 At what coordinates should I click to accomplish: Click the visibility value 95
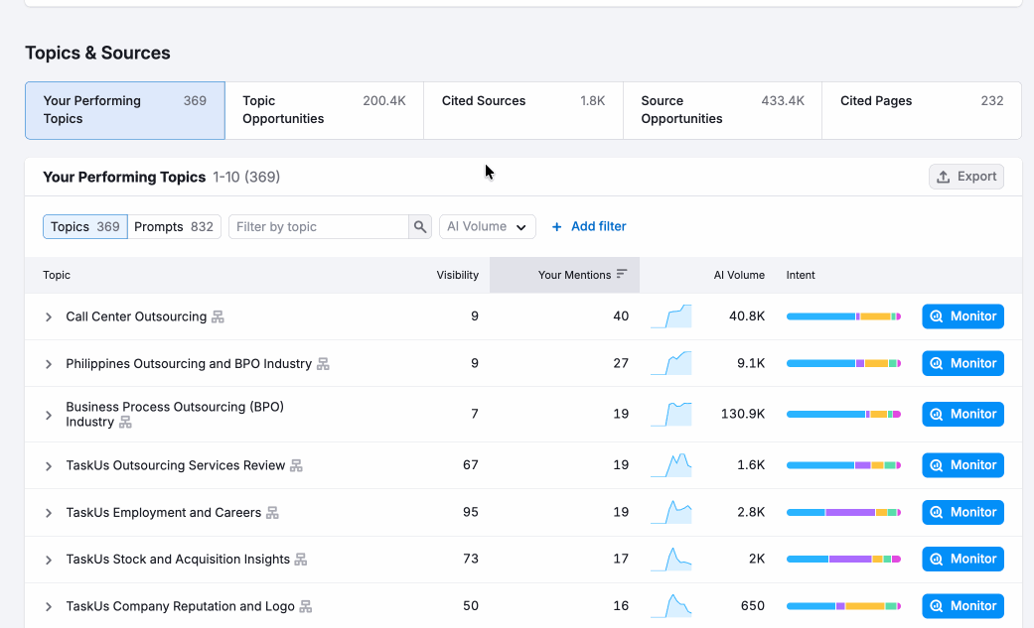(470, 512)
